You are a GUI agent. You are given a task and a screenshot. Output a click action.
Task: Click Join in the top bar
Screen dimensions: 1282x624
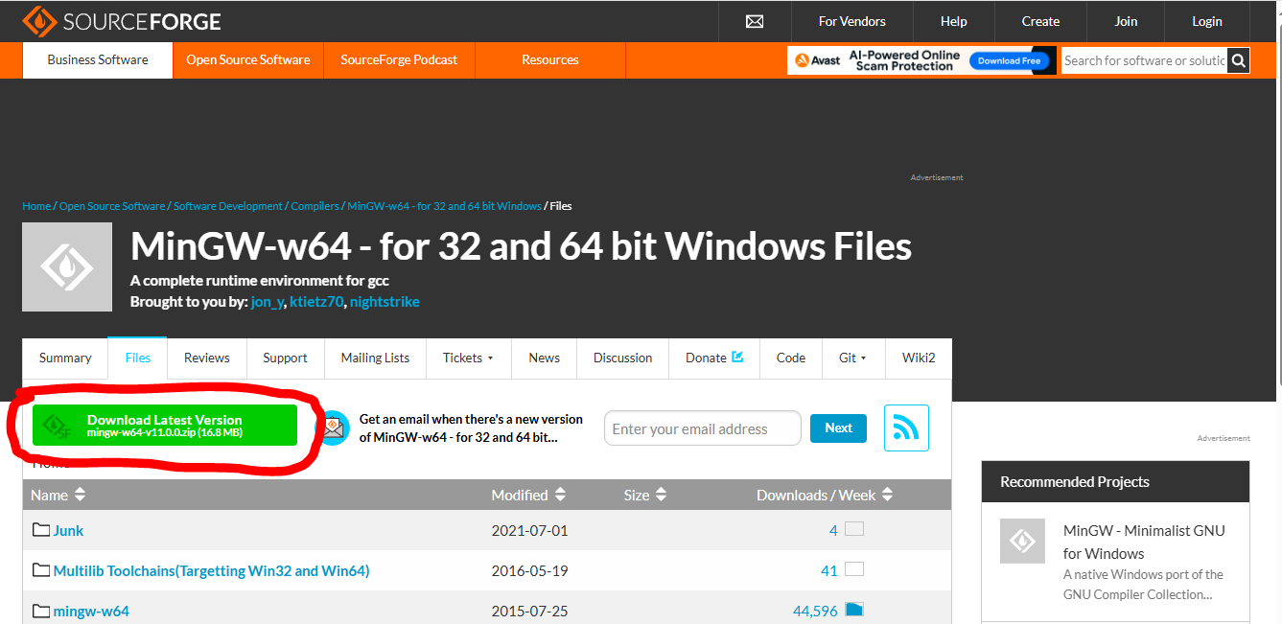coord(1127,21)
